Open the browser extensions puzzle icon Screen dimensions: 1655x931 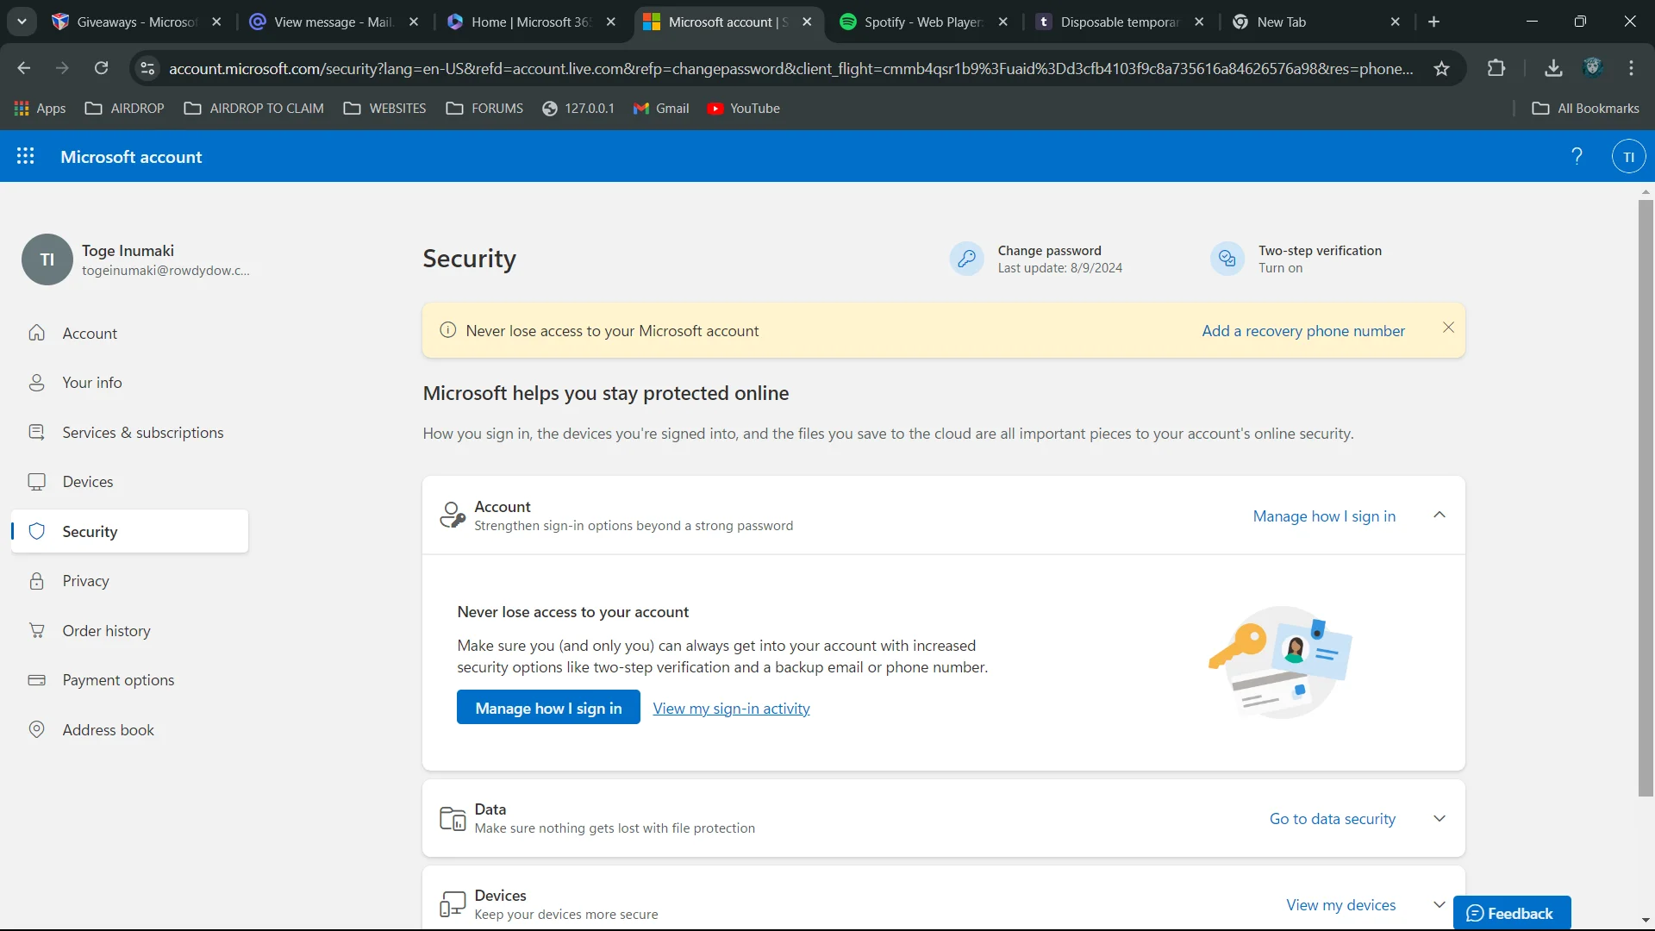[1496, 68]
